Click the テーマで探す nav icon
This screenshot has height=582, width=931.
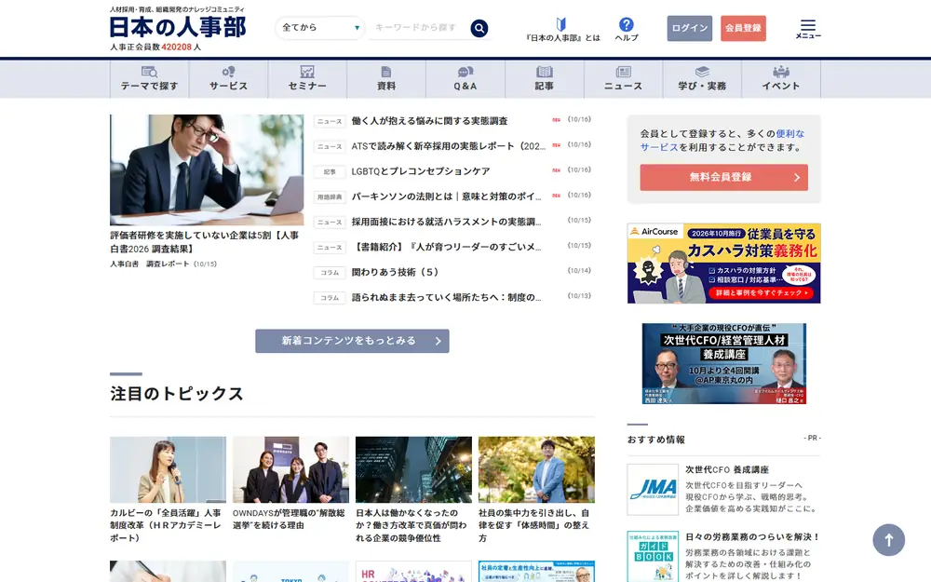click(149, 72)
